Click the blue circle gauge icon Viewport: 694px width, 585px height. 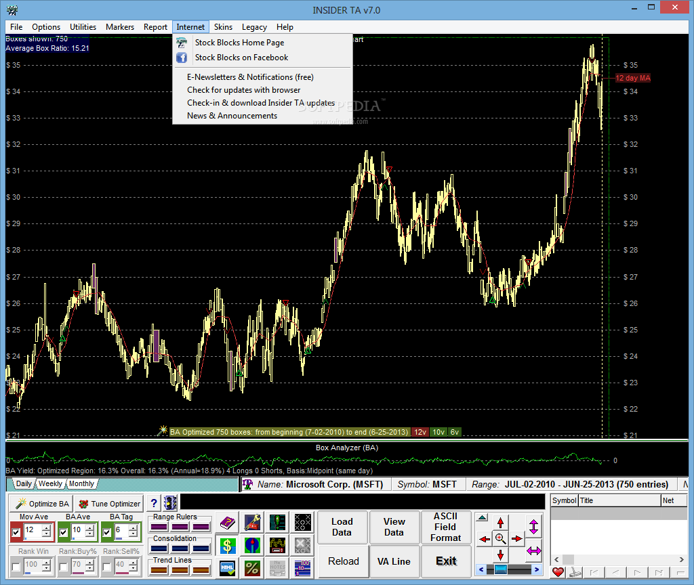click(x=252, y=546)
